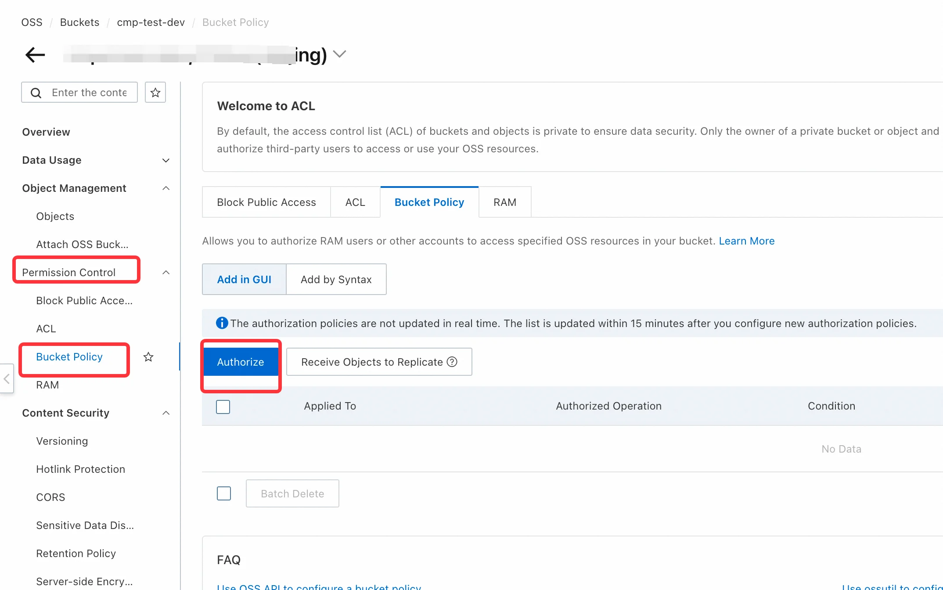Click the Authorize button
943x590 pixels.
pos(241,362)
